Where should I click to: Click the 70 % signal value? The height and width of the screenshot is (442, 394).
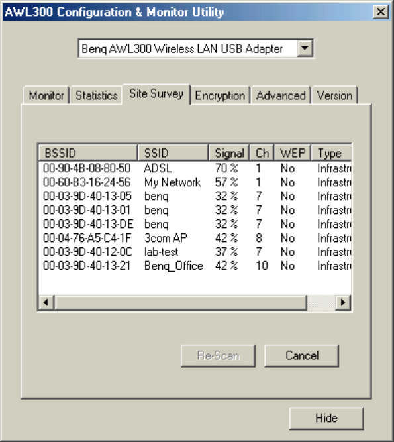coord(226,168)
